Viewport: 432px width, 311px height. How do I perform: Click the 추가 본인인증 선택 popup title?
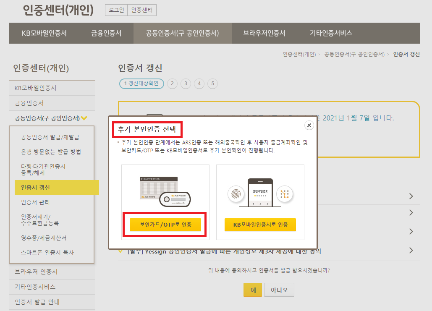[x=147, y=129]
